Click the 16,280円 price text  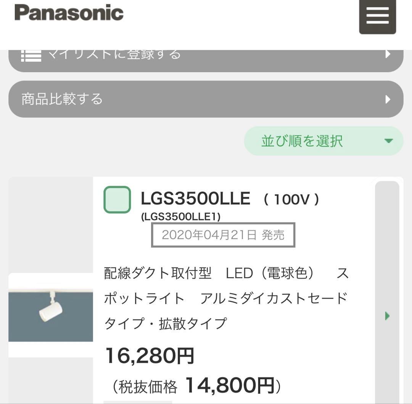[149, 357]
